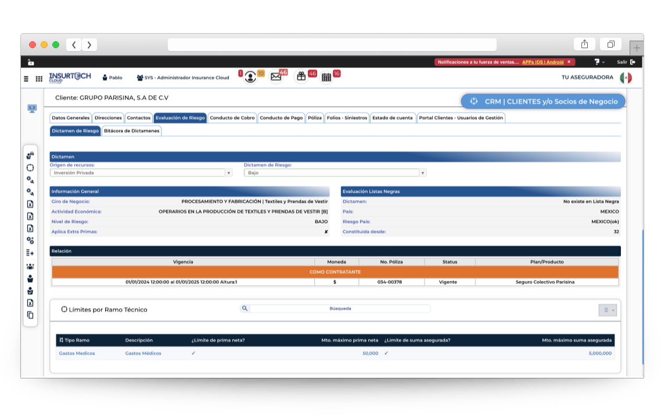Click the users with lock sidebar icon
661x415 pixels.
pos(30,156)
